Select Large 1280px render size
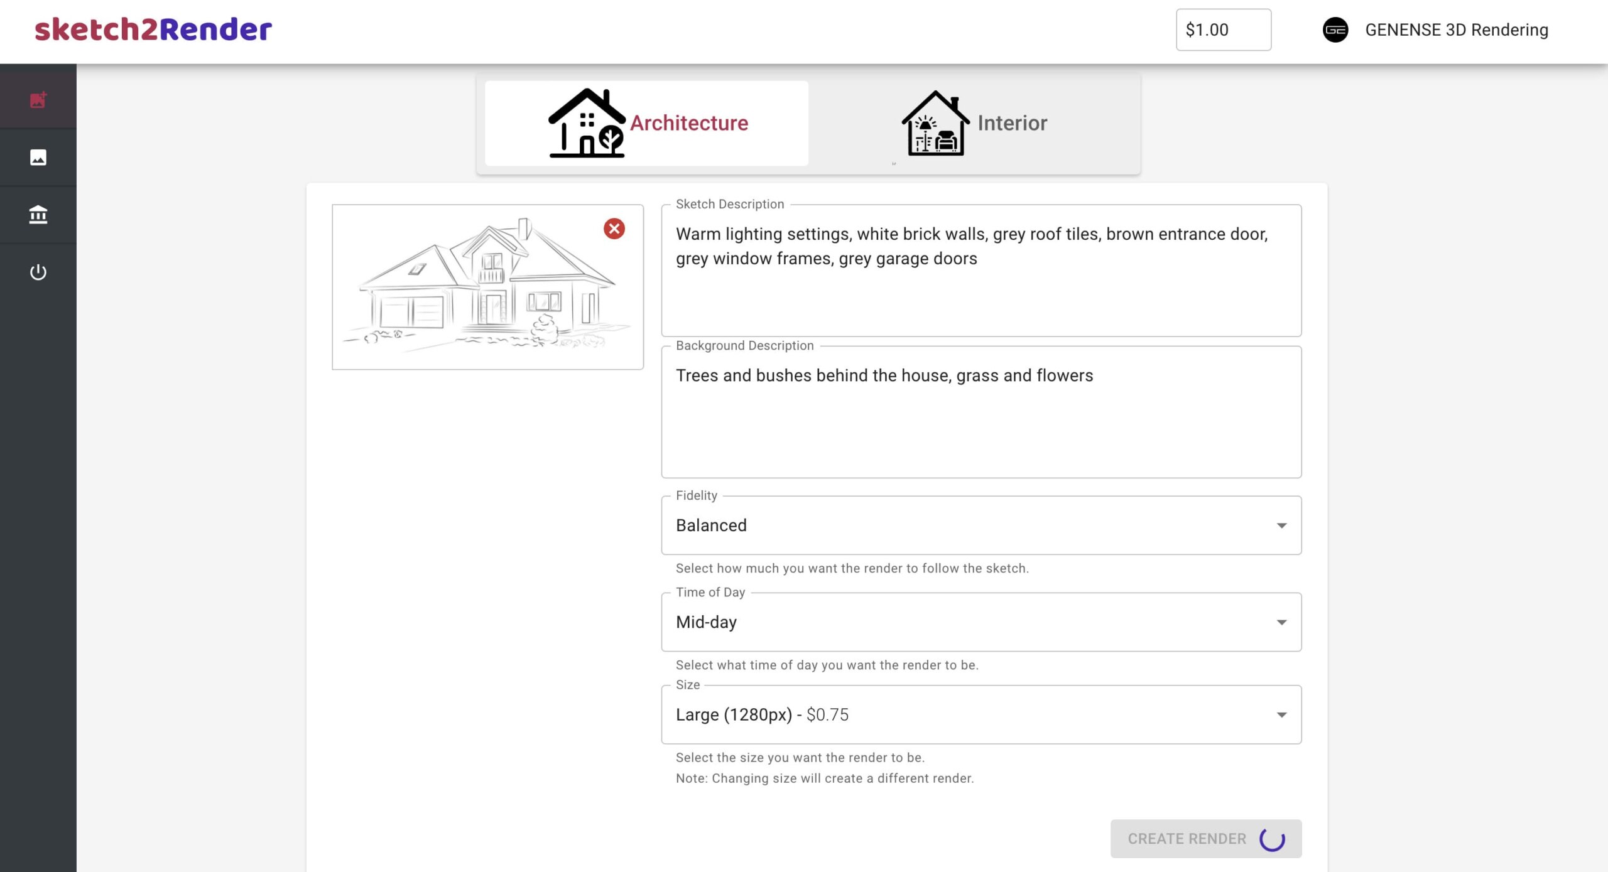Screen dimensions: 1608x872 pos(981,714)
